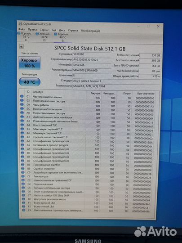Click status icon of attribute 0C
Screen dimensions: 182x243
(x=22, y=108)
